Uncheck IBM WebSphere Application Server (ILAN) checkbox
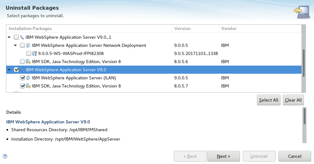This screenshot has width=314, height=164. [x=22, y=78]
